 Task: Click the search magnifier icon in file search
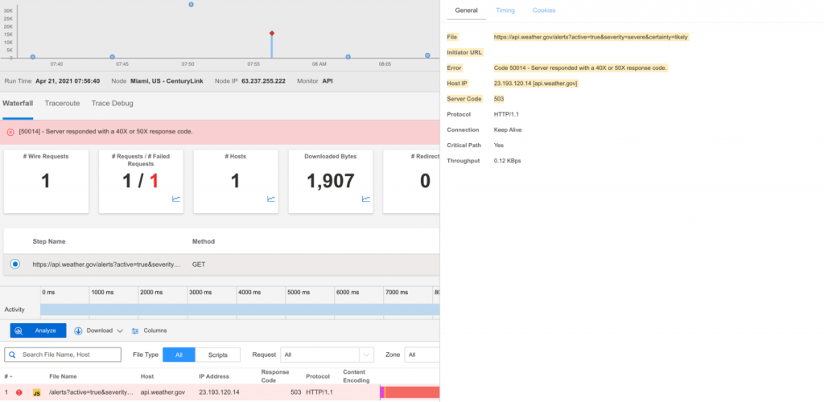click(x=13, y=355)
